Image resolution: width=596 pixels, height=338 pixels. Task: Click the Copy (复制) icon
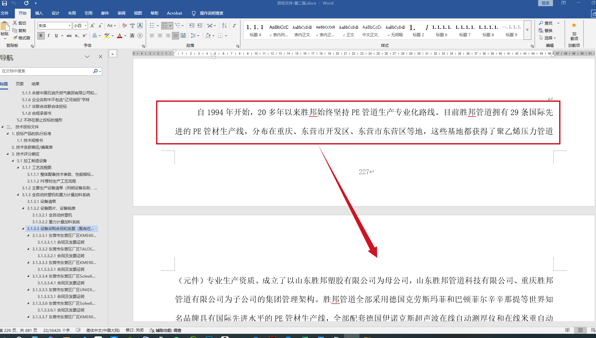pos(15,30)
